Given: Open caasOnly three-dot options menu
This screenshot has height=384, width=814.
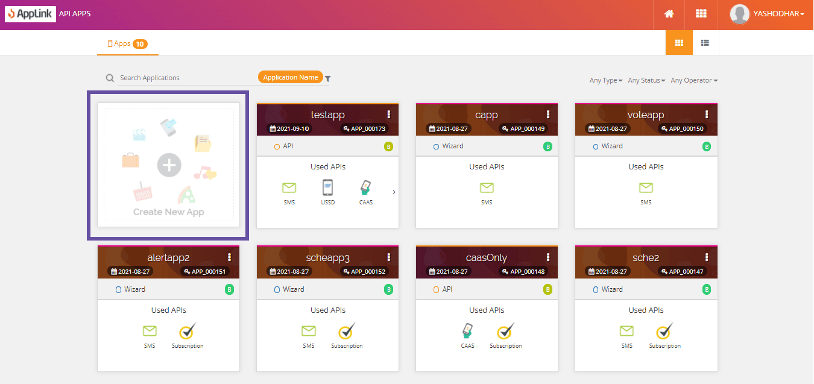Looking at the screenshot, I should point(548,257).
